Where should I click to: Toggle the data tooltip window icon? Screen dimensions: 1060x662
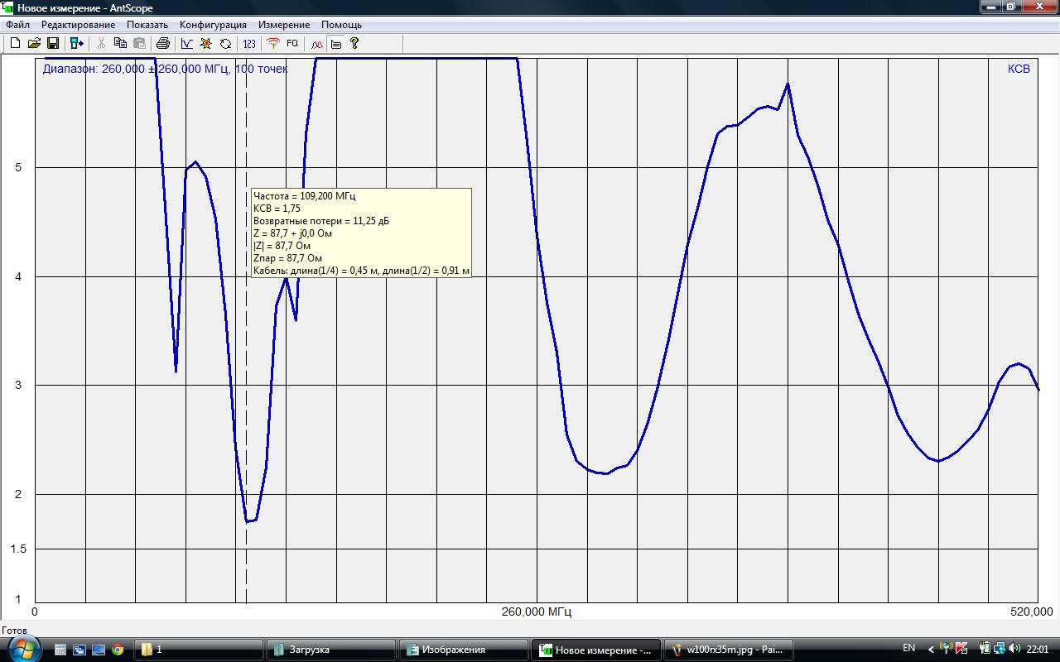(x=335, y=43)
